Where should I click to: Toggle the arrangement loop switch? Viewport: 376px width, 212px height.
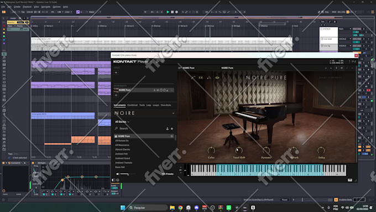[x=224, y=12]
